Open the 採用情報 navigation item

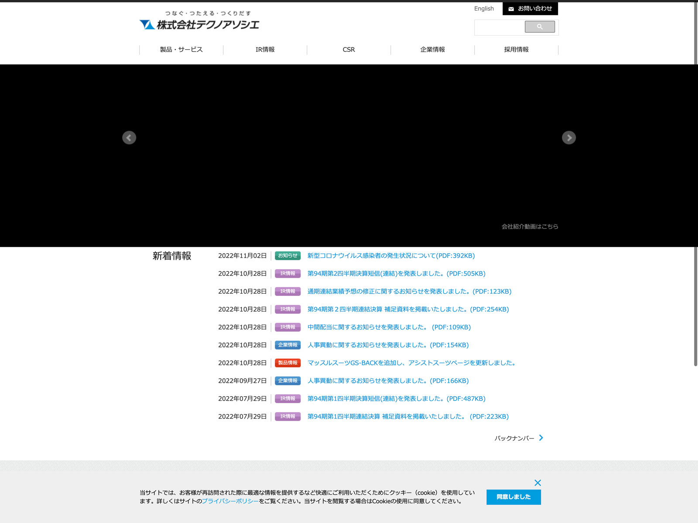pos(516,50)
